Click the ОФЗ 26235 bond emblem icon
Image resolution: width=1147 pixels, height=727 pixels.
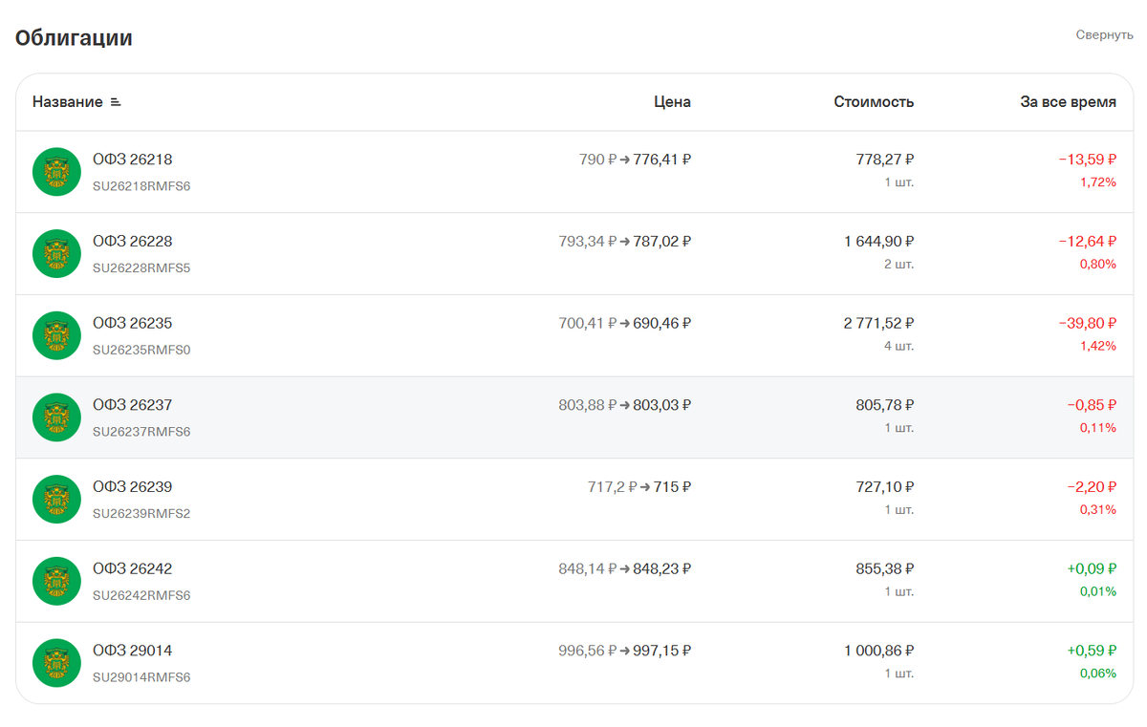56,336
